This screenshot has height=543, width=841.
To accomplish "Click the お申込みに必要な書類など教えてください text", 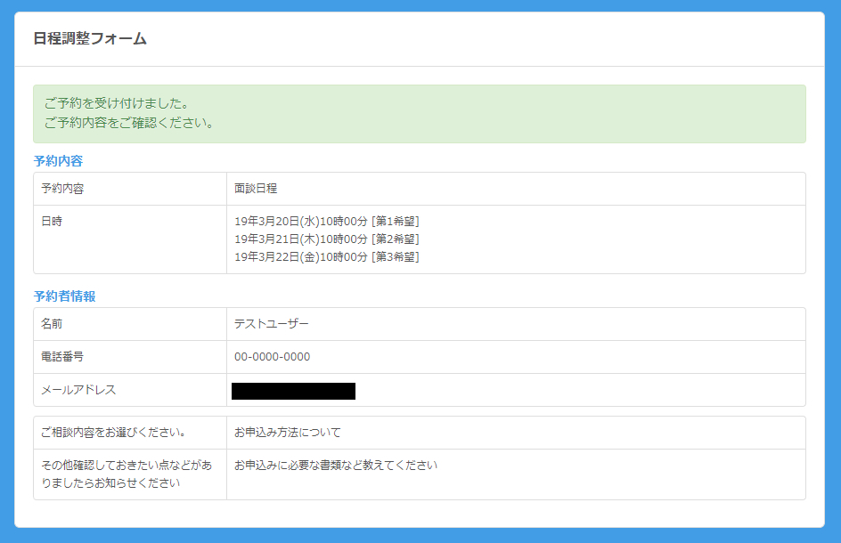I will coord(336,466).
